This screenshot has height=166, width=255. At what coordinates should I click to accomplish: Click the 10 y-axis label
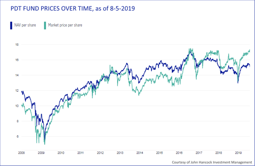[x=17, y=106]
